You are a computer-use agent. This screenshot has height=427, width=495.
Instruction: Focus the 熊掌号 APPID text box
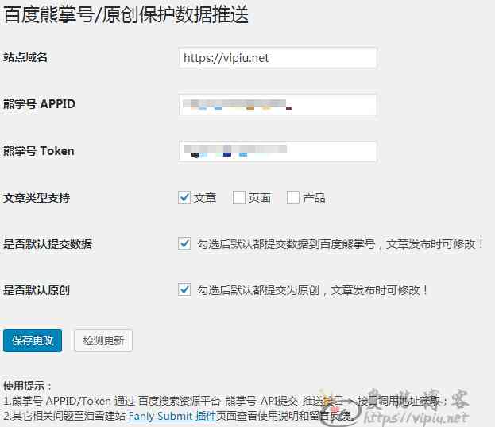coord(278,105)
